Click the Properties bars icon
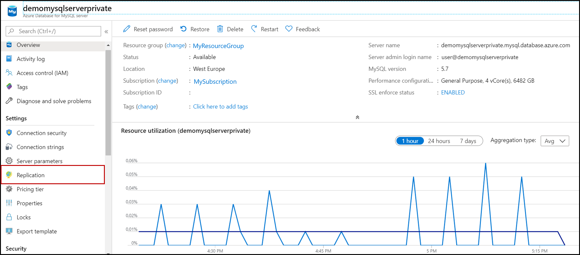The image size is (580, 255). click(x=9, y=203)
